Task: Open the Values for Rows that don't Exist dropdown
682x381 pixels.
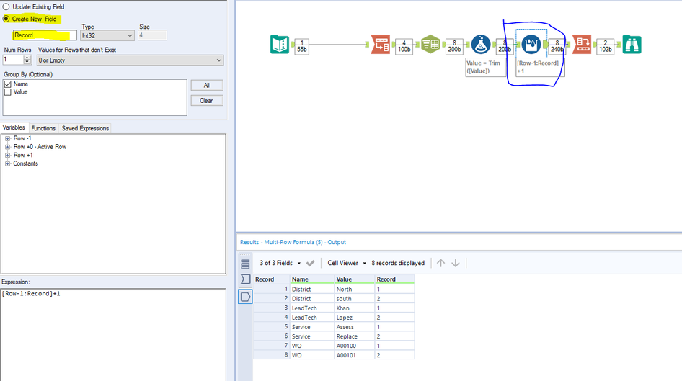Action: pyautogui.click(x=130, y=60)
